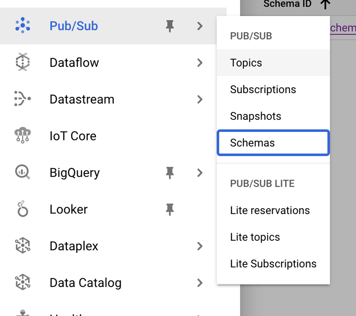Unpin BigQuery using its pushpin
The image size is (356, 316).
tap(169, 173)
